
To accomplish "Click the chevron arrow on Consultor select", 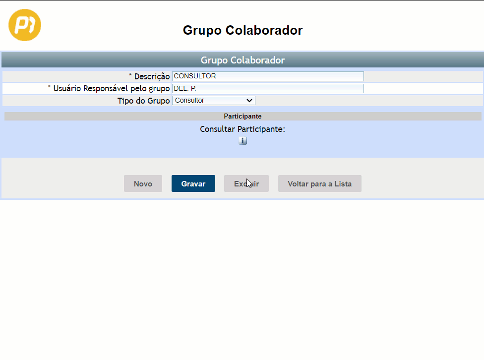I will click(249, 101).
